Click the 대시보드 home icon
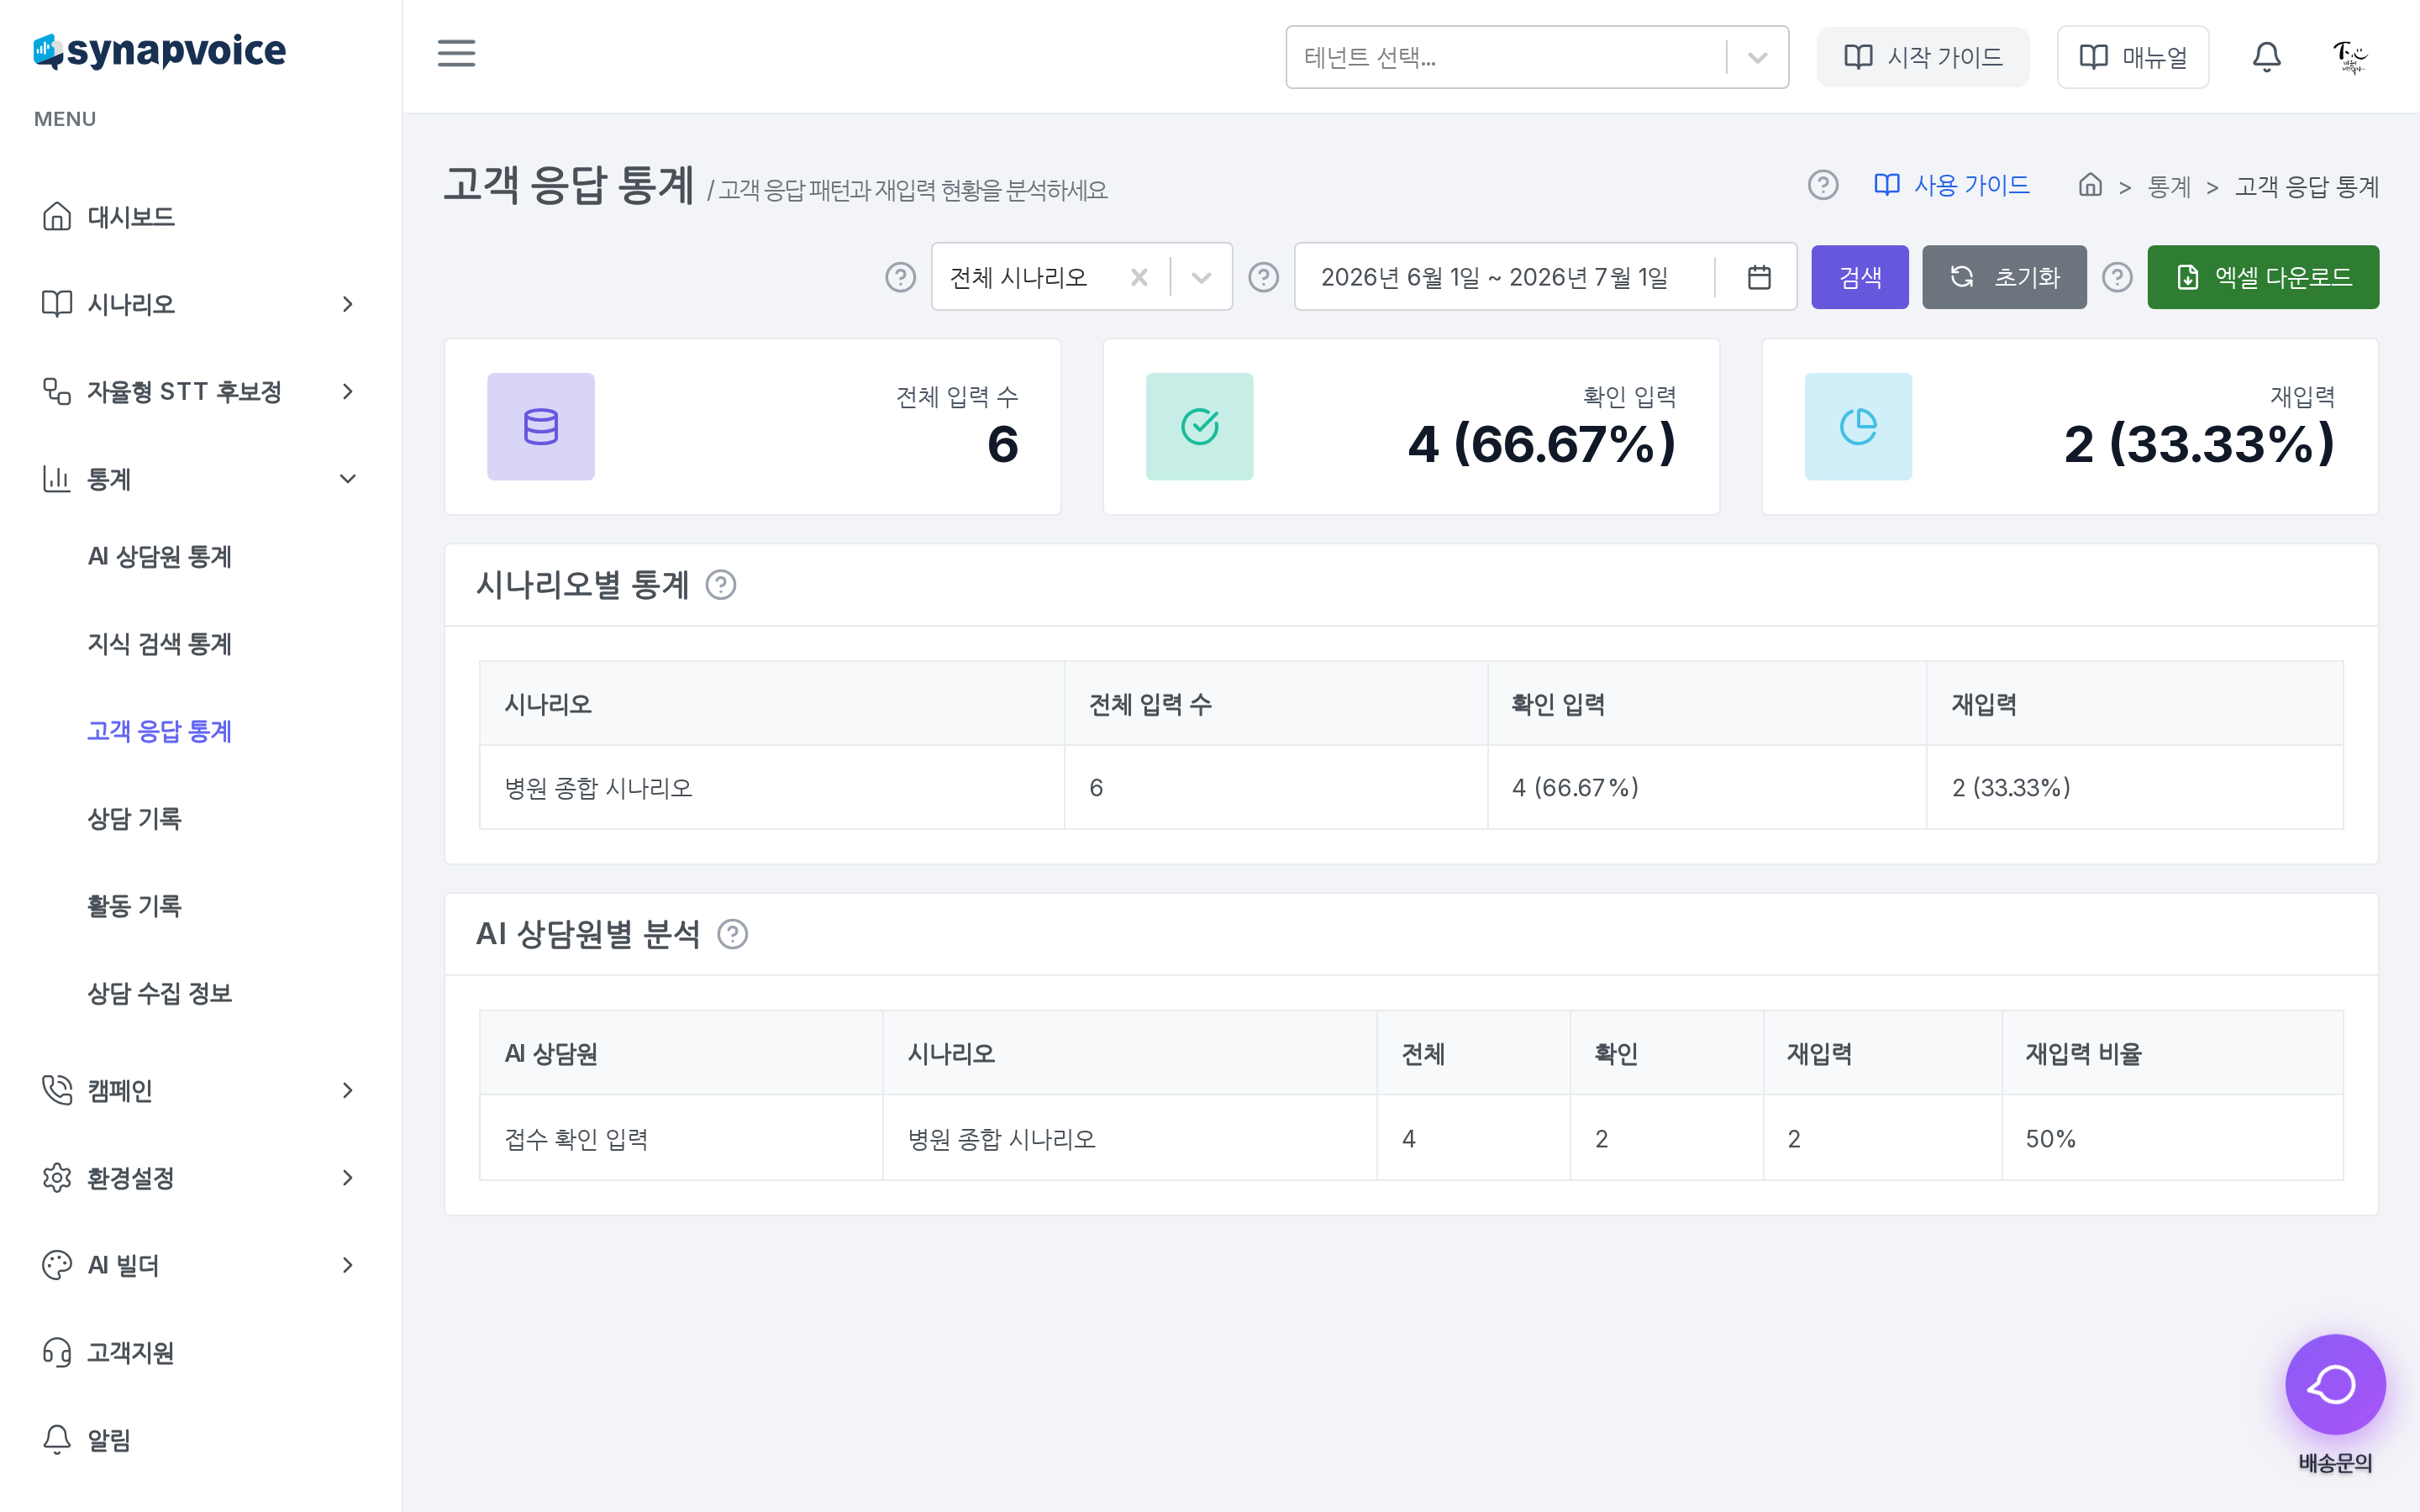The height and width of the screenshot is (1512, 2420). 57,216
